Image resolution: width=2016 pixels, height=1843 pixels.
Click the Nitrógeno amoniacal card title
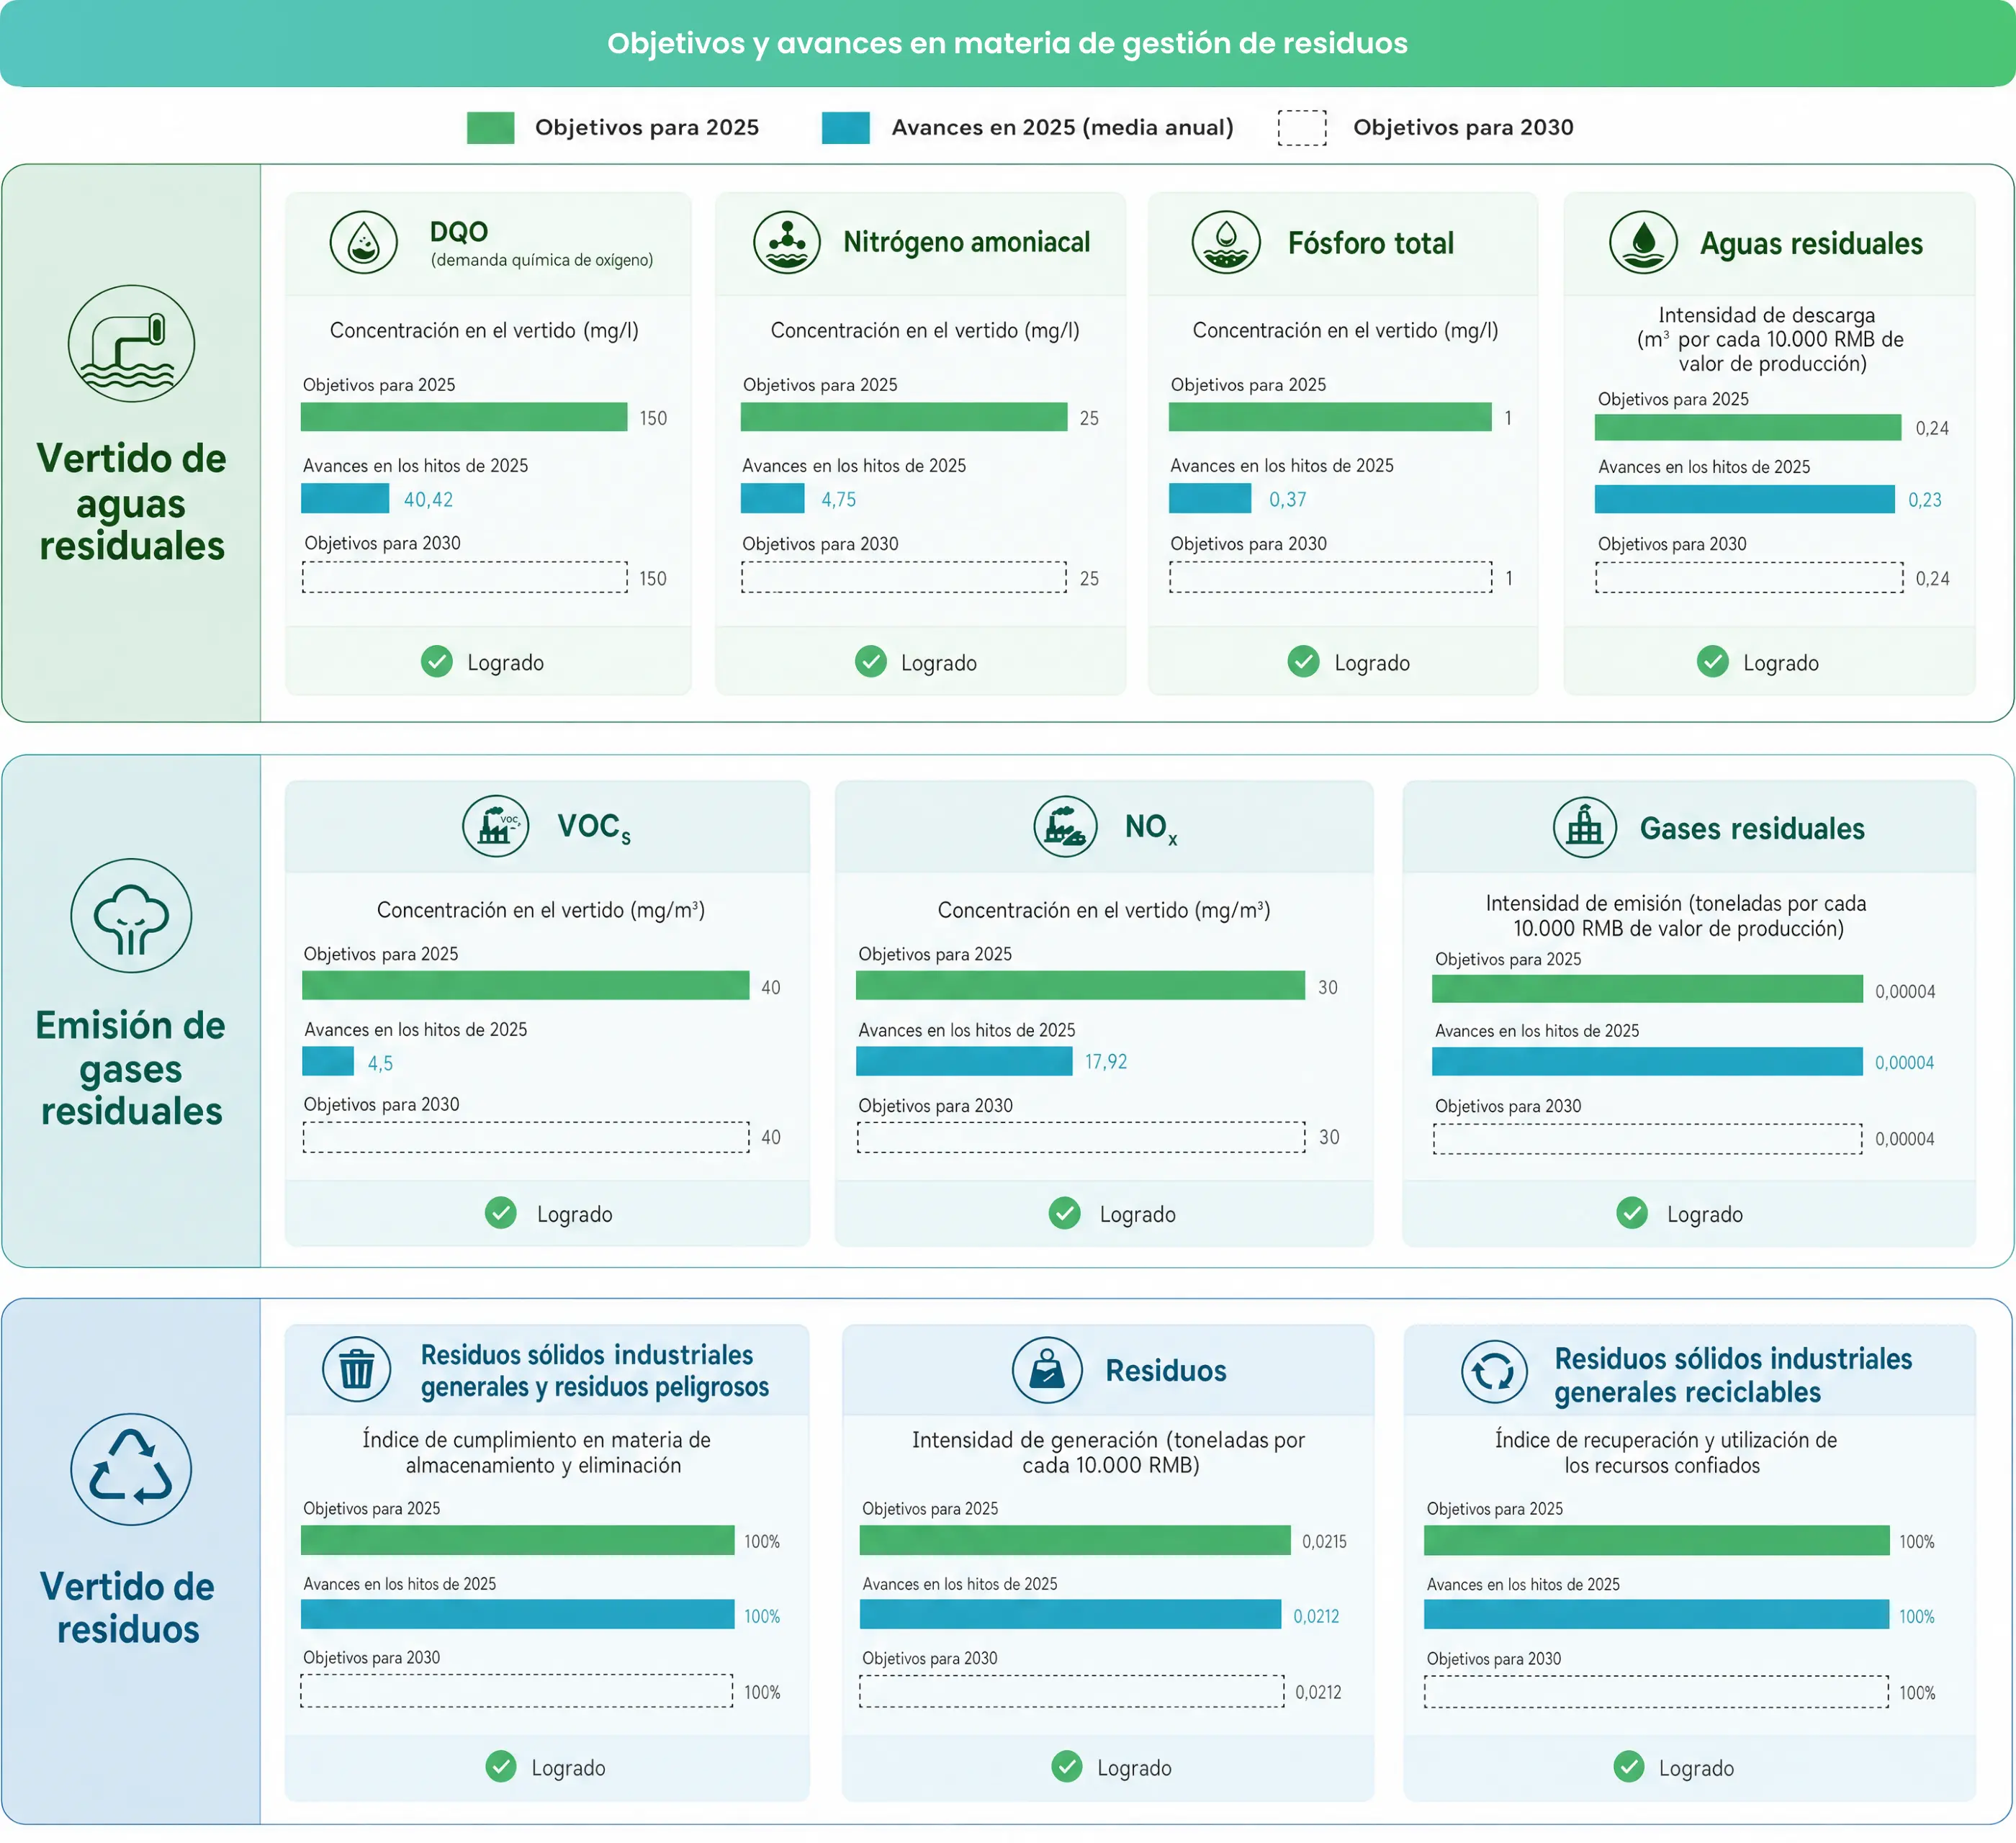click(x=966, y=242)
